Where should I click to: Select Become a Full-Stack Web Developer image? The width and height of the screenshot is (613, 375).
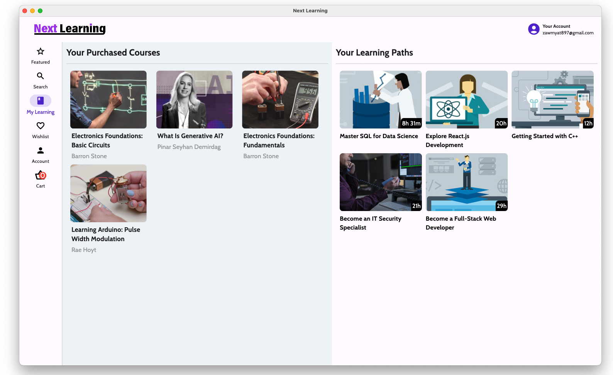click(466, 182)
